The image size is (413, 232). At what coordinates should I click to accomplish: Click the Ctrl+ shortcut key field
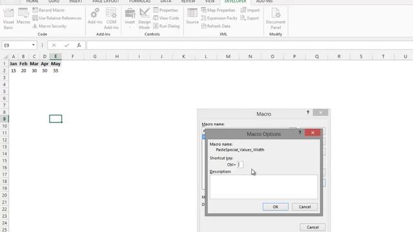click(x=240, y=165)
